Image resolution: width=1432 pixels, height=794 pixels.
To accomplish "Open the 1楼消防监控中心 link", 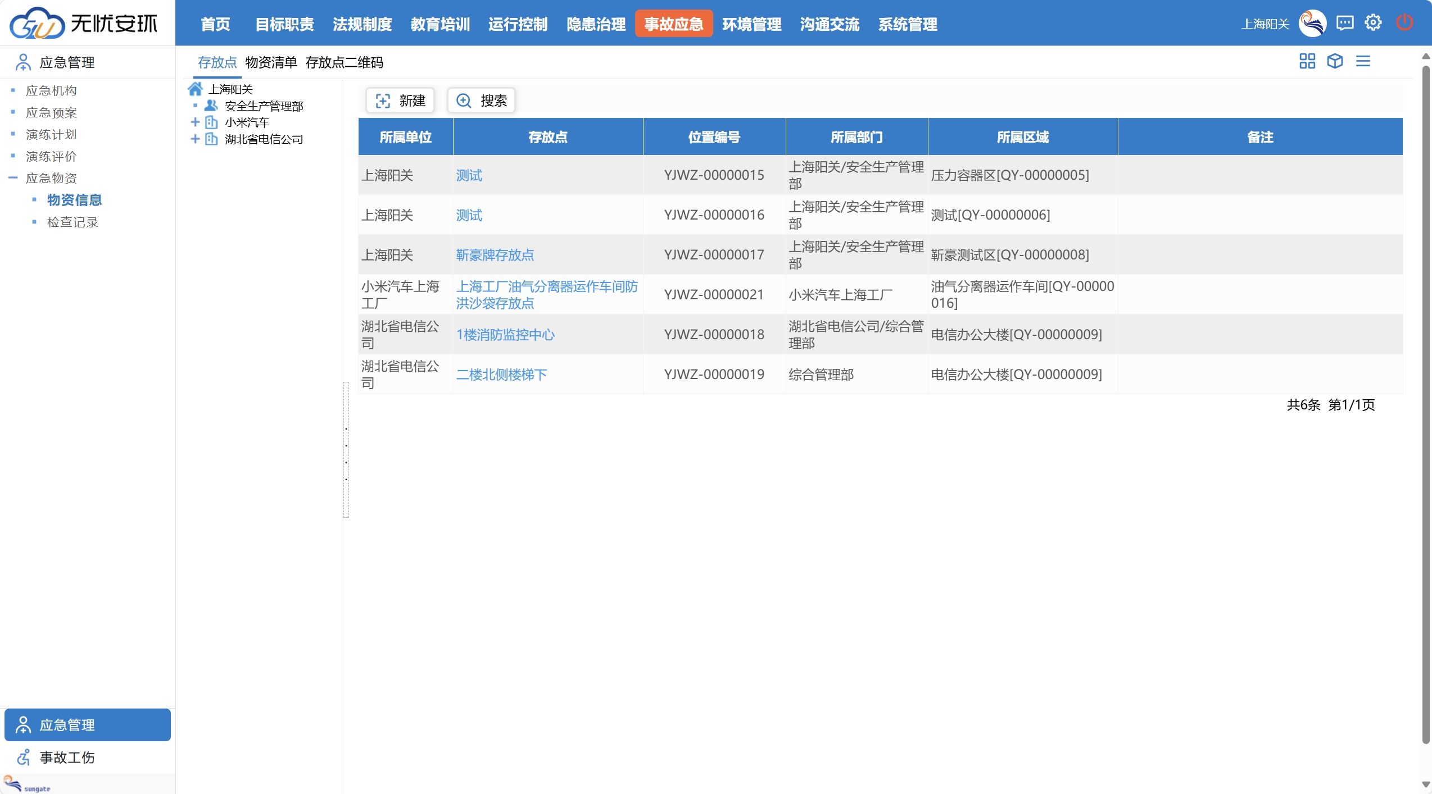I will (505, 335).
